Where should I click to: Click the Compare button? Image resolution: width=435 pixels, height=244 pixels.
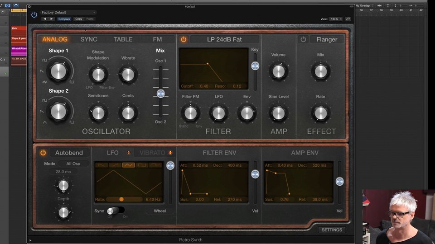point(64,19)
